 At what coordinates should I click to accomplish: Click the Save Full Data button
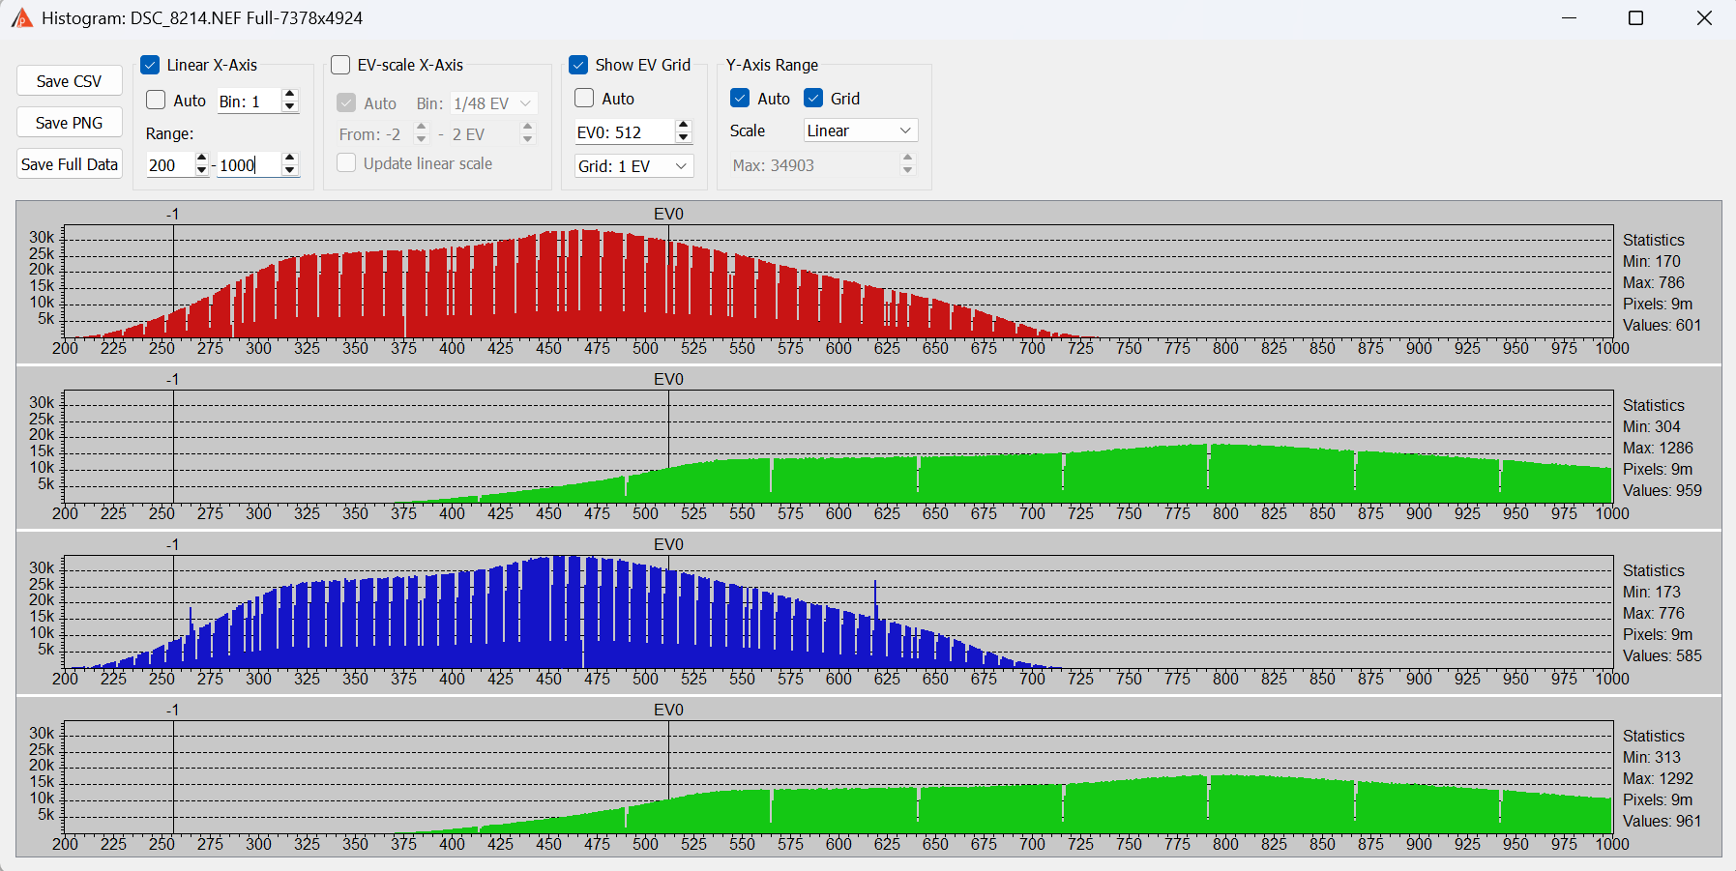point(69,164)
